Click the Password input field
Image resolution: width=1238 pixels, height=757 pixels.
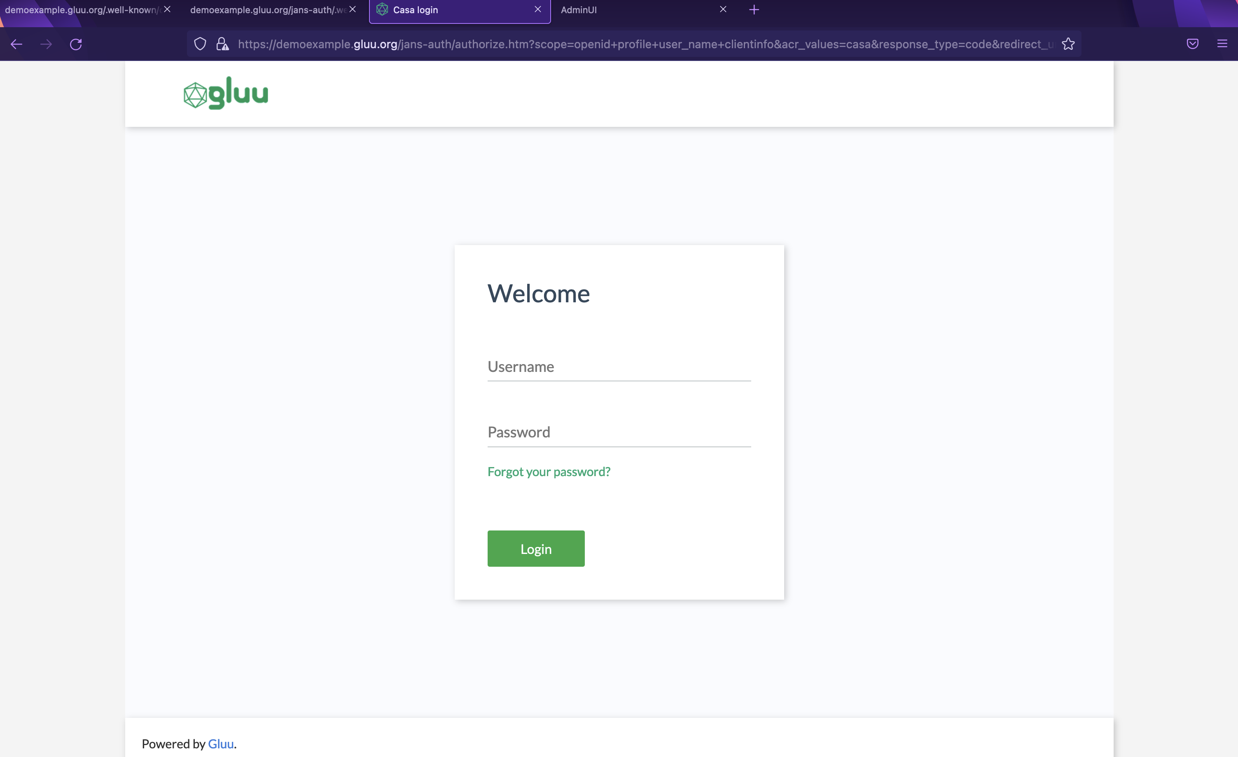coord(619,432)
